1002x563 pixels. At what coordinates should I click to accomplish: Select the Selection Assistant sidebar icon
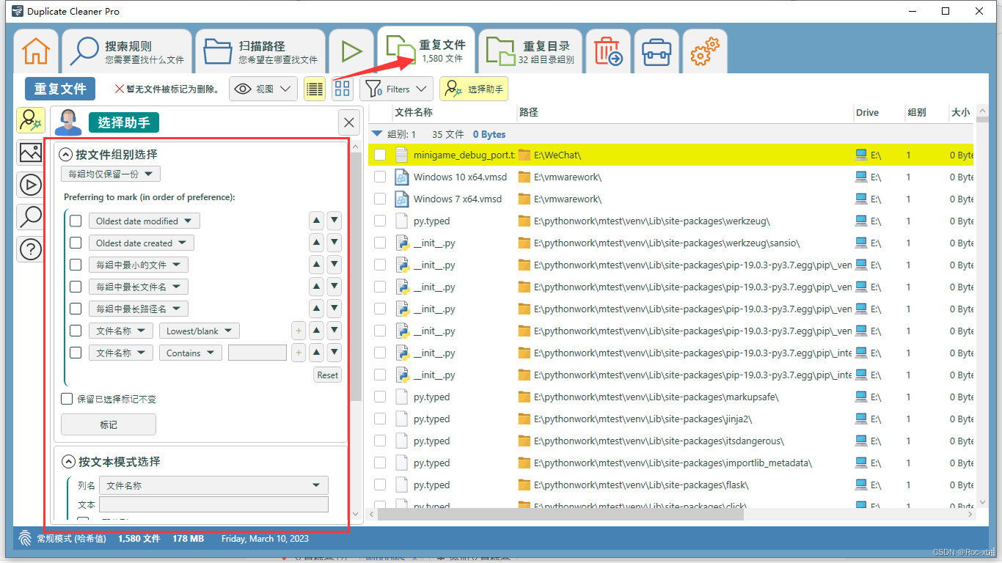pyautogui.click(x=31, y=120)
